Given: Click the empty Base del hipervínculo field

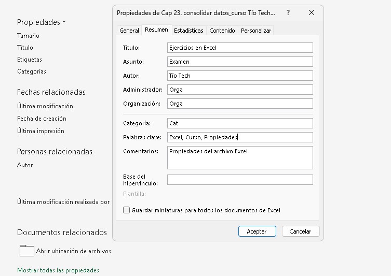Looking at the screenshot, I should 240,180.
